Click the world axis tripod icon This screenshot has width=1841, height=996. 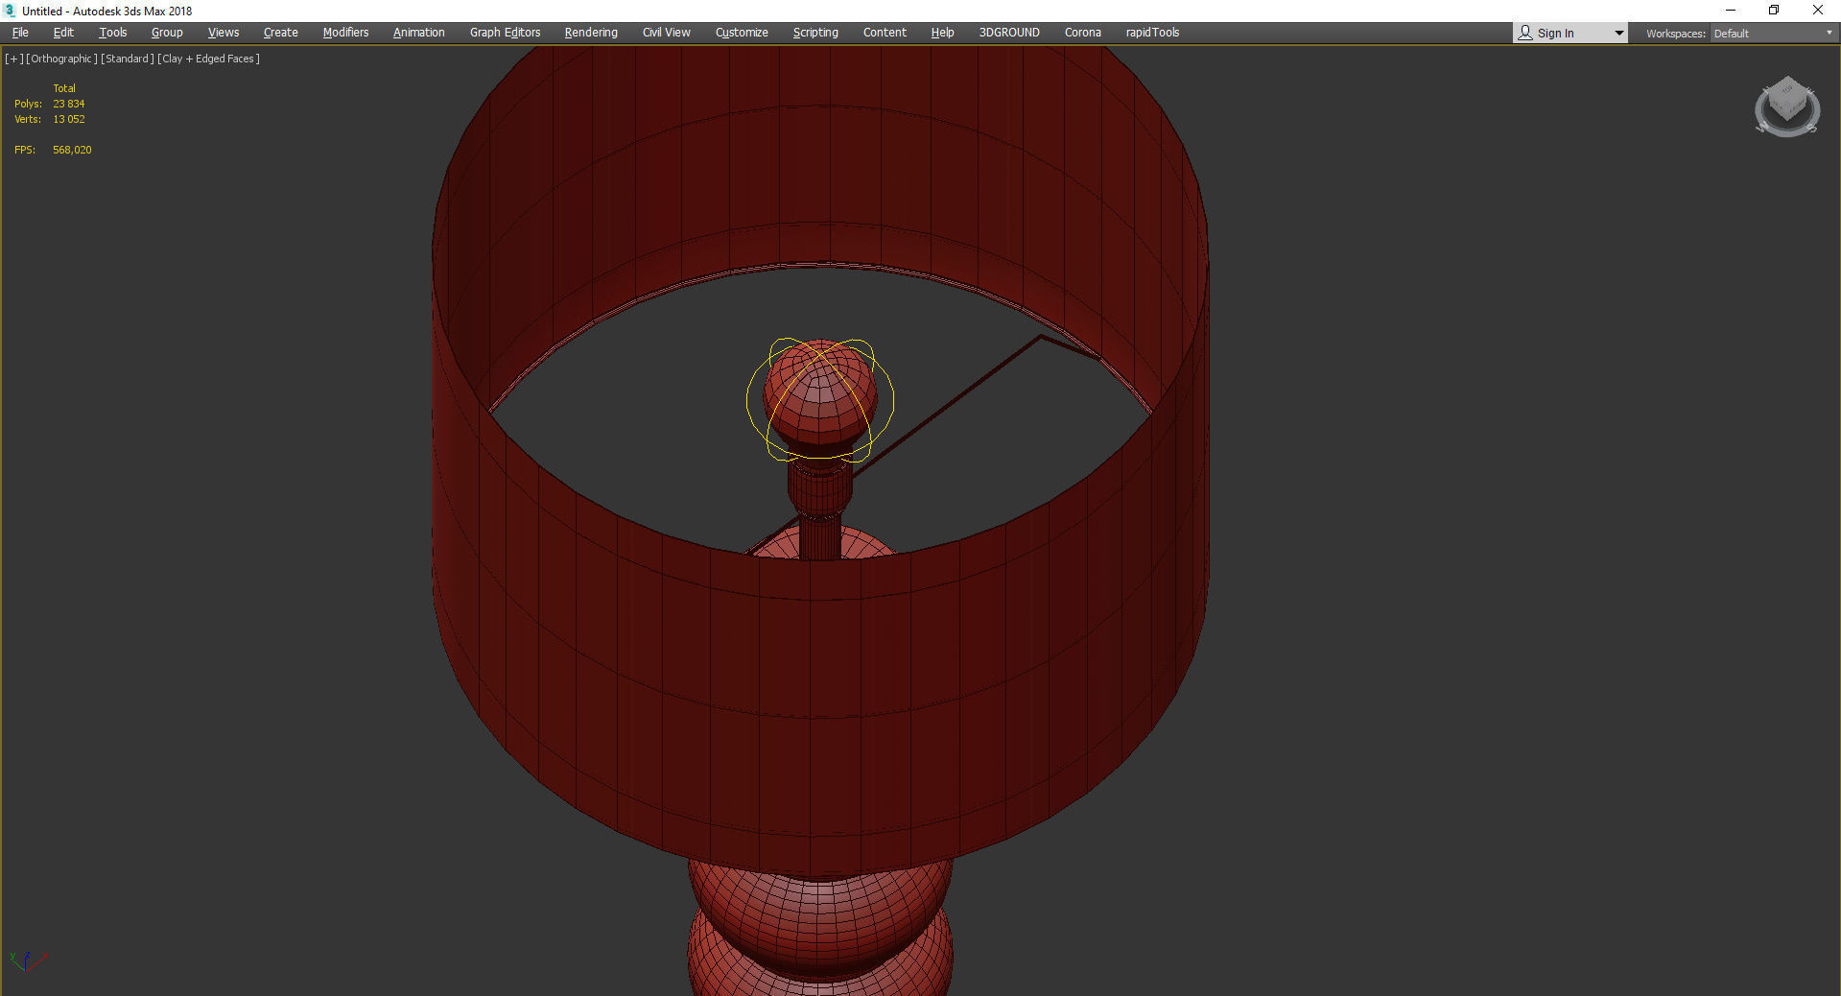pyautogui.click(x=27, y=961)
